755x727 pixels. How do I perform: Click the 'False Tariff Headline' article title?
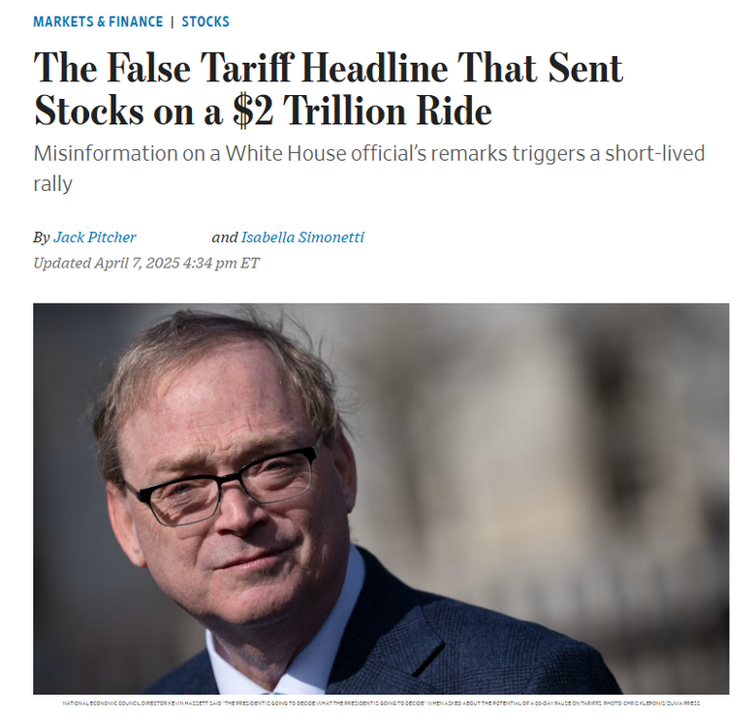[x=328, y=70]
